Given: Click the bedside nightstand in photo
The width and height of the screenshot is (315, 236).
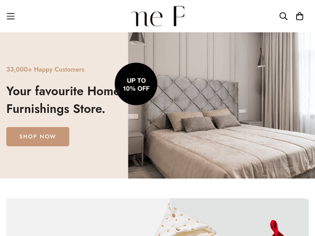Looking at the screenshot, I should (136, 148).
